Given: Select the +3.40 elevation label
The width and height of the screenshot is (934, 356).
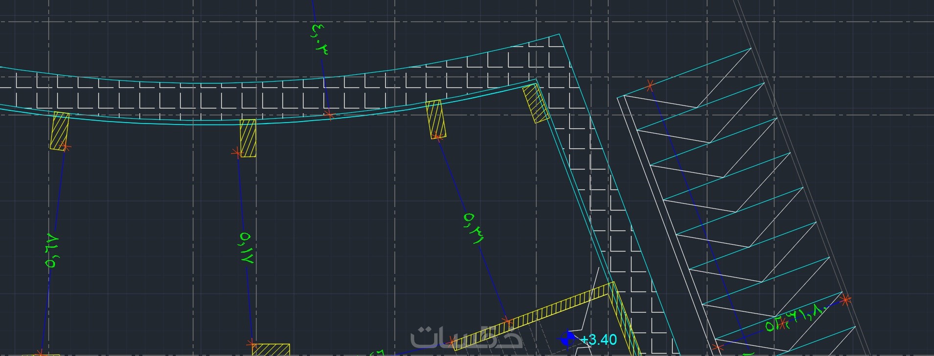Looking at the screenshot, I should (x=599, y=339).
